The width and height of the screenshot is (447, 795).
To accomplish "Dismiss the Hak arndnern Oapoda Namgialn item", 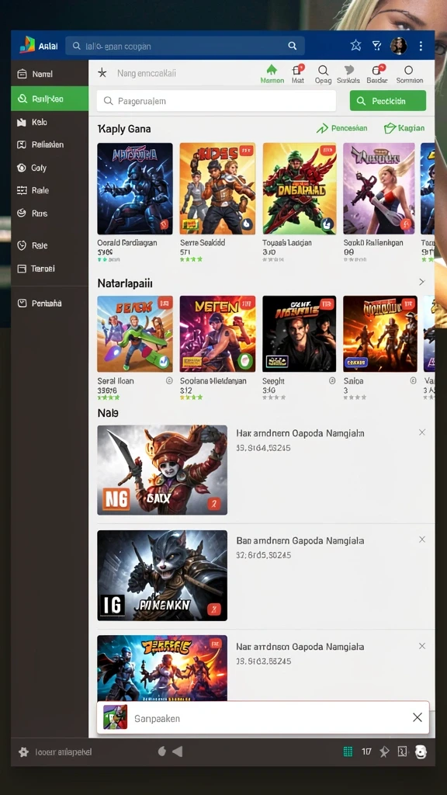I will (x=422, y=432).
